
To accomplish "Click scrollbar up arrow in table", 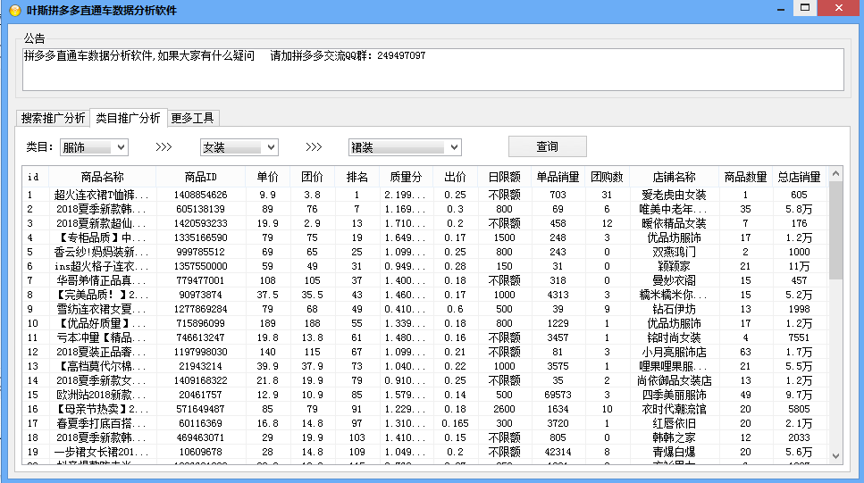I will click(x=835, y=174).
